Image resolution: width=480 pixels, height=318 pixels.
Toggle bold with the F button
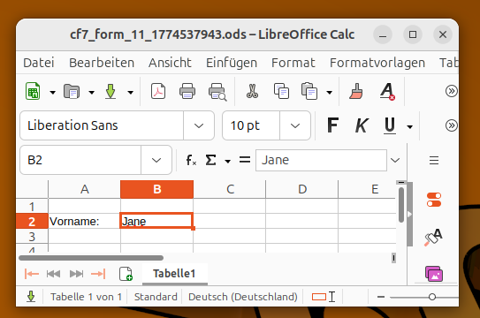pos(332,125)
